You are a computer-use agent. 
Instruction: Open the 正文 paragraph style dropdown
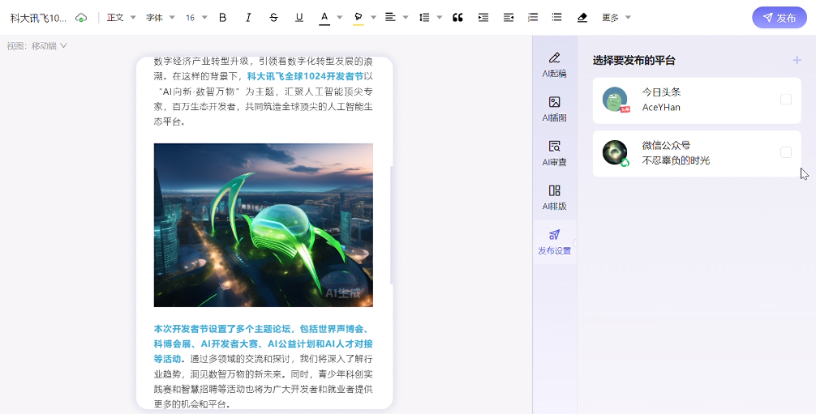click(x=121, y=18)
